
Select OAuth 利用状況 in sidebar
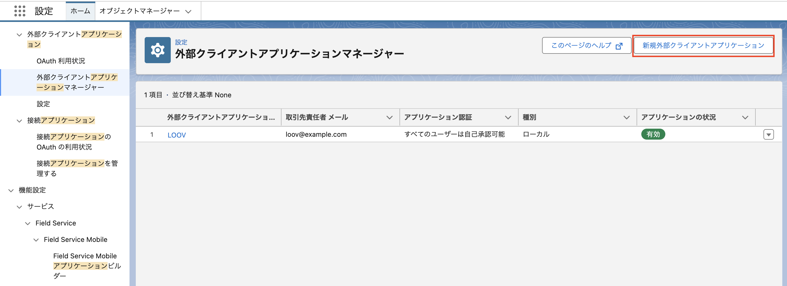(x=61, y=61)
